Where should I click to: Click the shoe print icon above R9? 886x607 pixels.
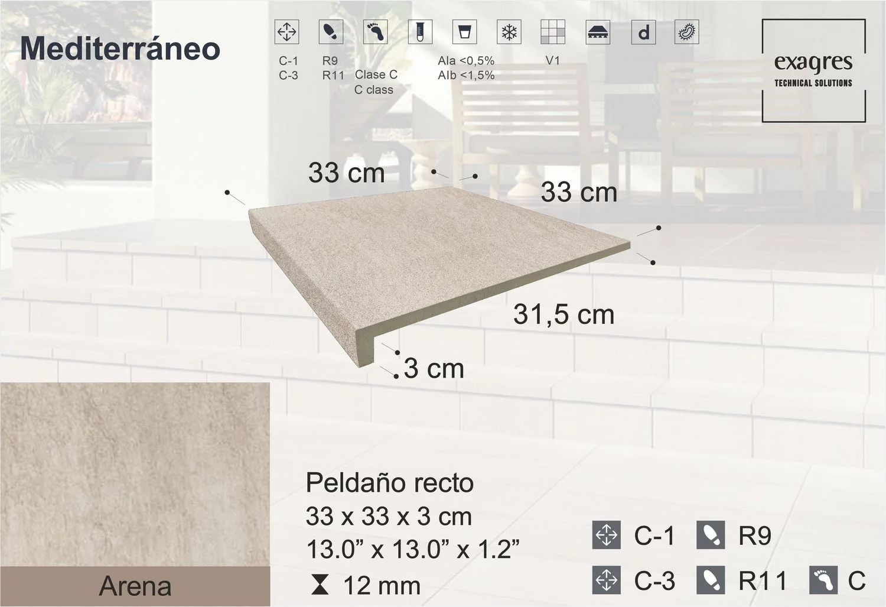point(331,32)
